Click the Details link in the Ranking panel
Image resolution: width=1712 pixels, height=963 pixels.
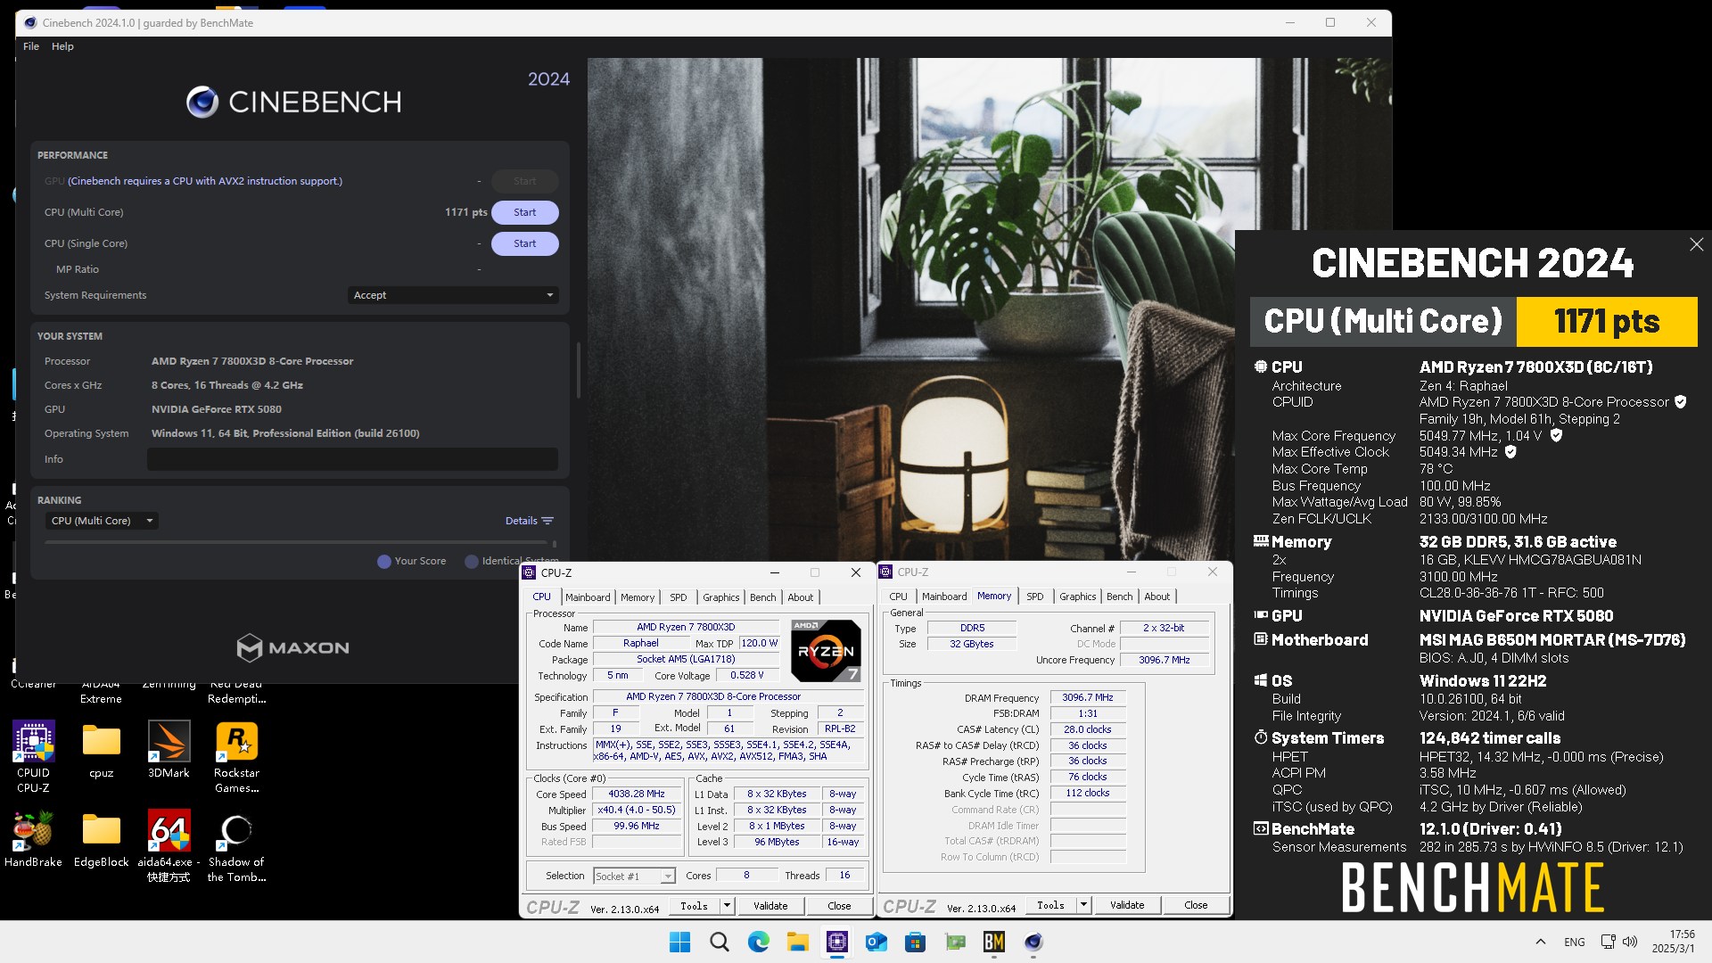[522, 521]
